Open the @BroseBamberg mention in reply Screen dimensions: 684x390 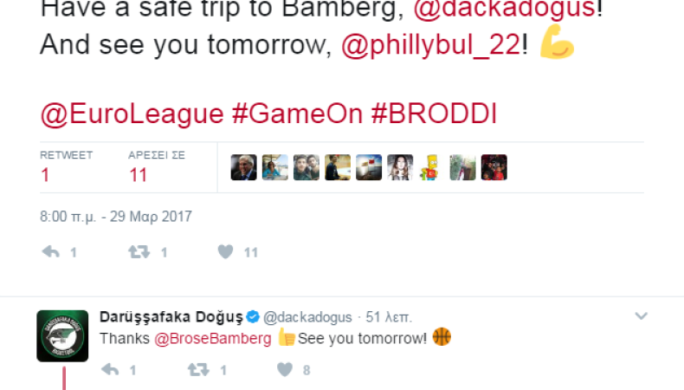[213, 339]
